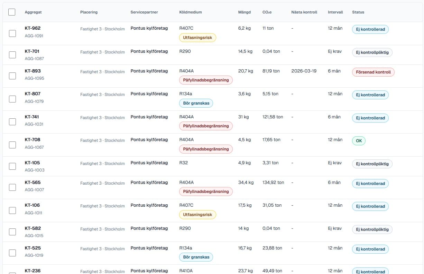Mark the KT-708 row checkbox
The height and width of the screenshot is (274, 424).
coord(12,145)
